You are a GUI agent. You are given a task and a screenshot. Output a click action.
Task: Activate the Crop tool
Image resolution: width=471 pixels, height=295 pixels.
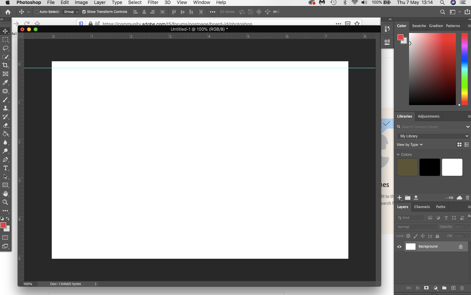pyautogui.click(x=6, y=65)
